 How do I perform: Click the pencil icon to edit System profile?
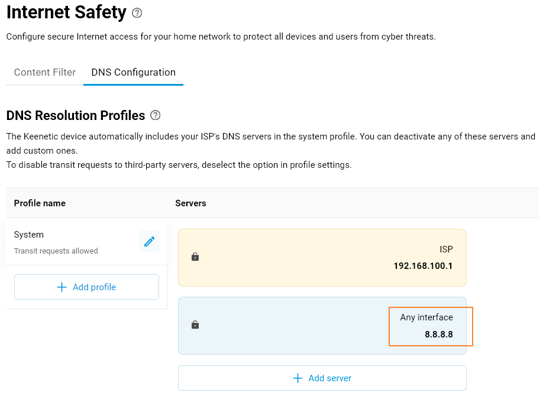(x=149, y=241)
